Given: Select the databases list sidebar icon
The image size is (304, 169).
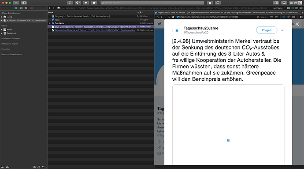Looking at the screenshot, I should click(16, 8).
